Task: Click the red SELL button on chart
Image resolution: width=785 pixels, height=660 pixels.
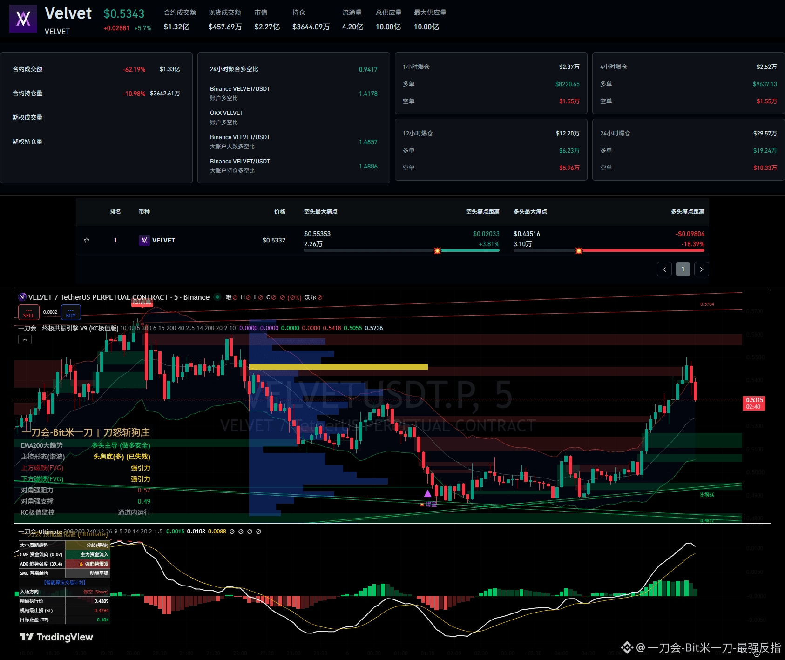Action: pos(29,312)
